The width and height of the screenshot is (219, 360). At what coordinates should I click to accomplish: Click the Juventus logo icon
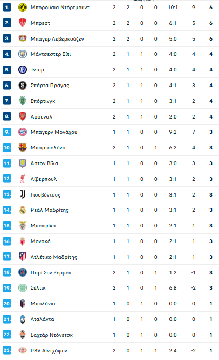tap(23, 194)
